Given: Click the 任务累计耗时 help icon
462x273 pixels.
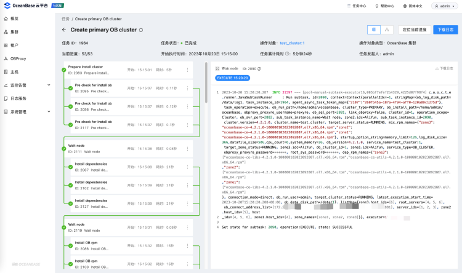Looking at the screenshot, I should pos(287,54).
